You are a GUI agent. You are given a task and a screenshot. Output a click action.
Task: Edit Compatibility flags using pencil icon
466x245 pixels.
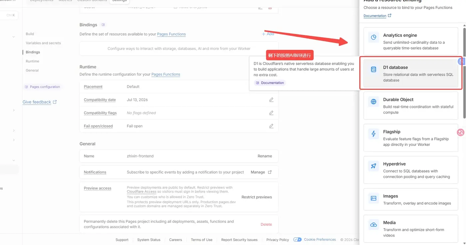[x=271, y=113]
